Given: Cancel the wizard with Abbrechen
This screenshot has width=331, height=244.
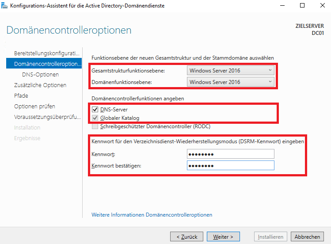Looking at the screenshot, I should pos(307,236).
